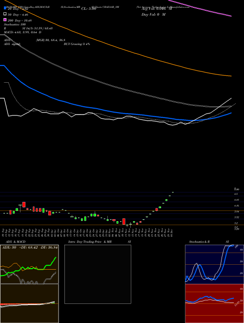The width and height of the screenshot is (244, 323).
Task: Click the topmost green candle at 5.00
Action: coord(173,192)
